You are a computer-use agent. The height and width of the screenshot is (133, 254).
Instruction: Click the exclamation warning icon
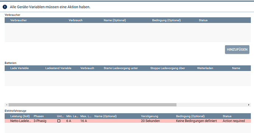[5, 7]
